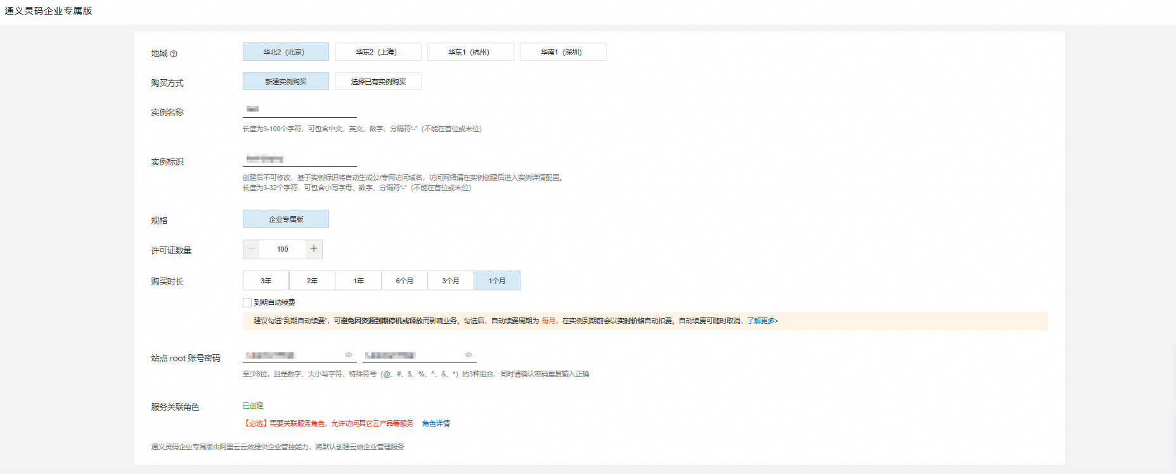Show password in first password field

[349, 355]
